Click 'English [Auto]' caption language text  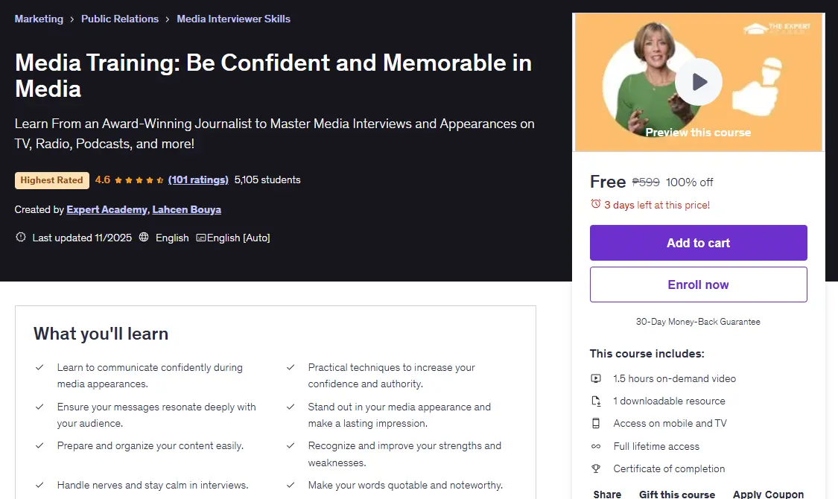click(x=238, y=238)
